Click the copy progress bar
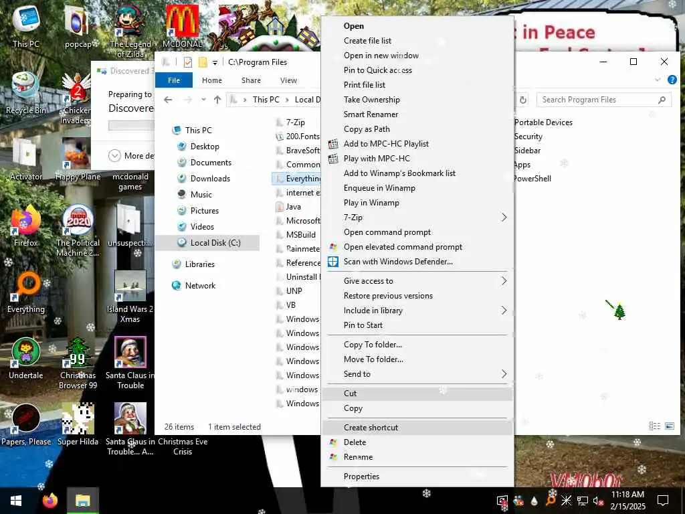The height and width of the screenshot is (514, 685). click(131, 125)
